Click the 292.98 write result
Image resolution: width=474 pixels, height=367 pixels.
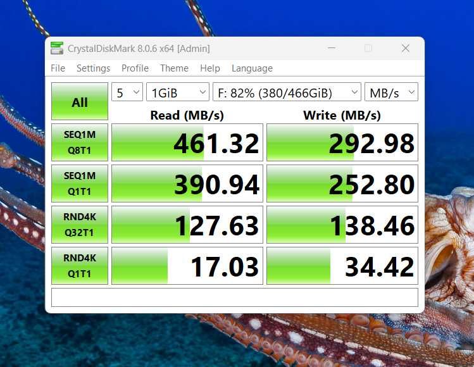[x=342, y=142]
